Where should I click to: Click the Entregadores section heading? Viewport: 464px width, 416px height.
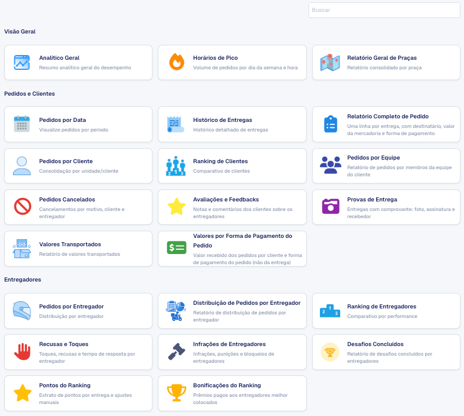click(23, 280)
